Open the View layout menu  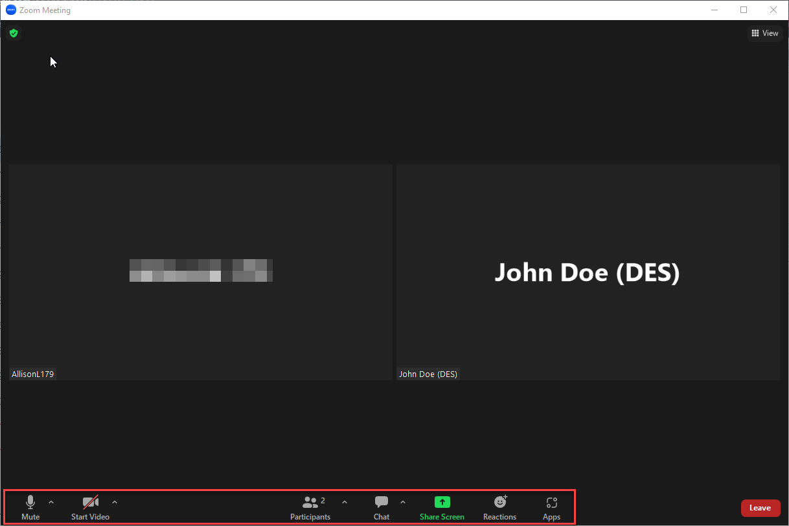click(x=764, y=33)
